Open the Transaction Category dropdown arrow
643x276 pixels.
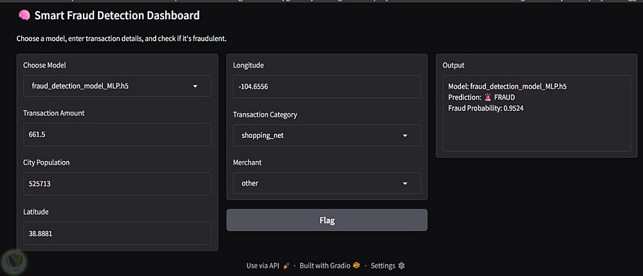pos(405,136)
